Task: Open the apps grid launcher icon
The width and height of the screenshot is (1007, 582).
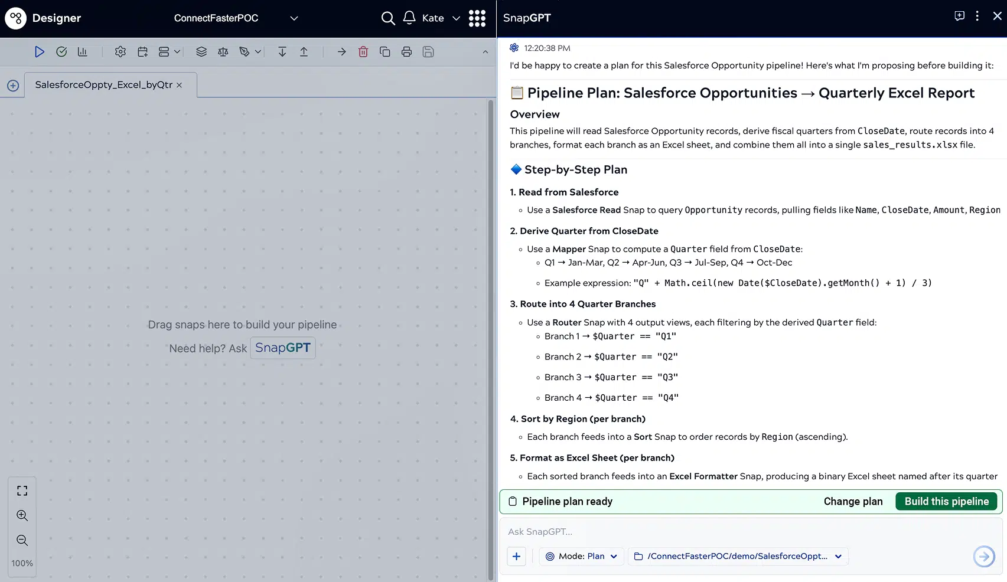Action: 477,18
